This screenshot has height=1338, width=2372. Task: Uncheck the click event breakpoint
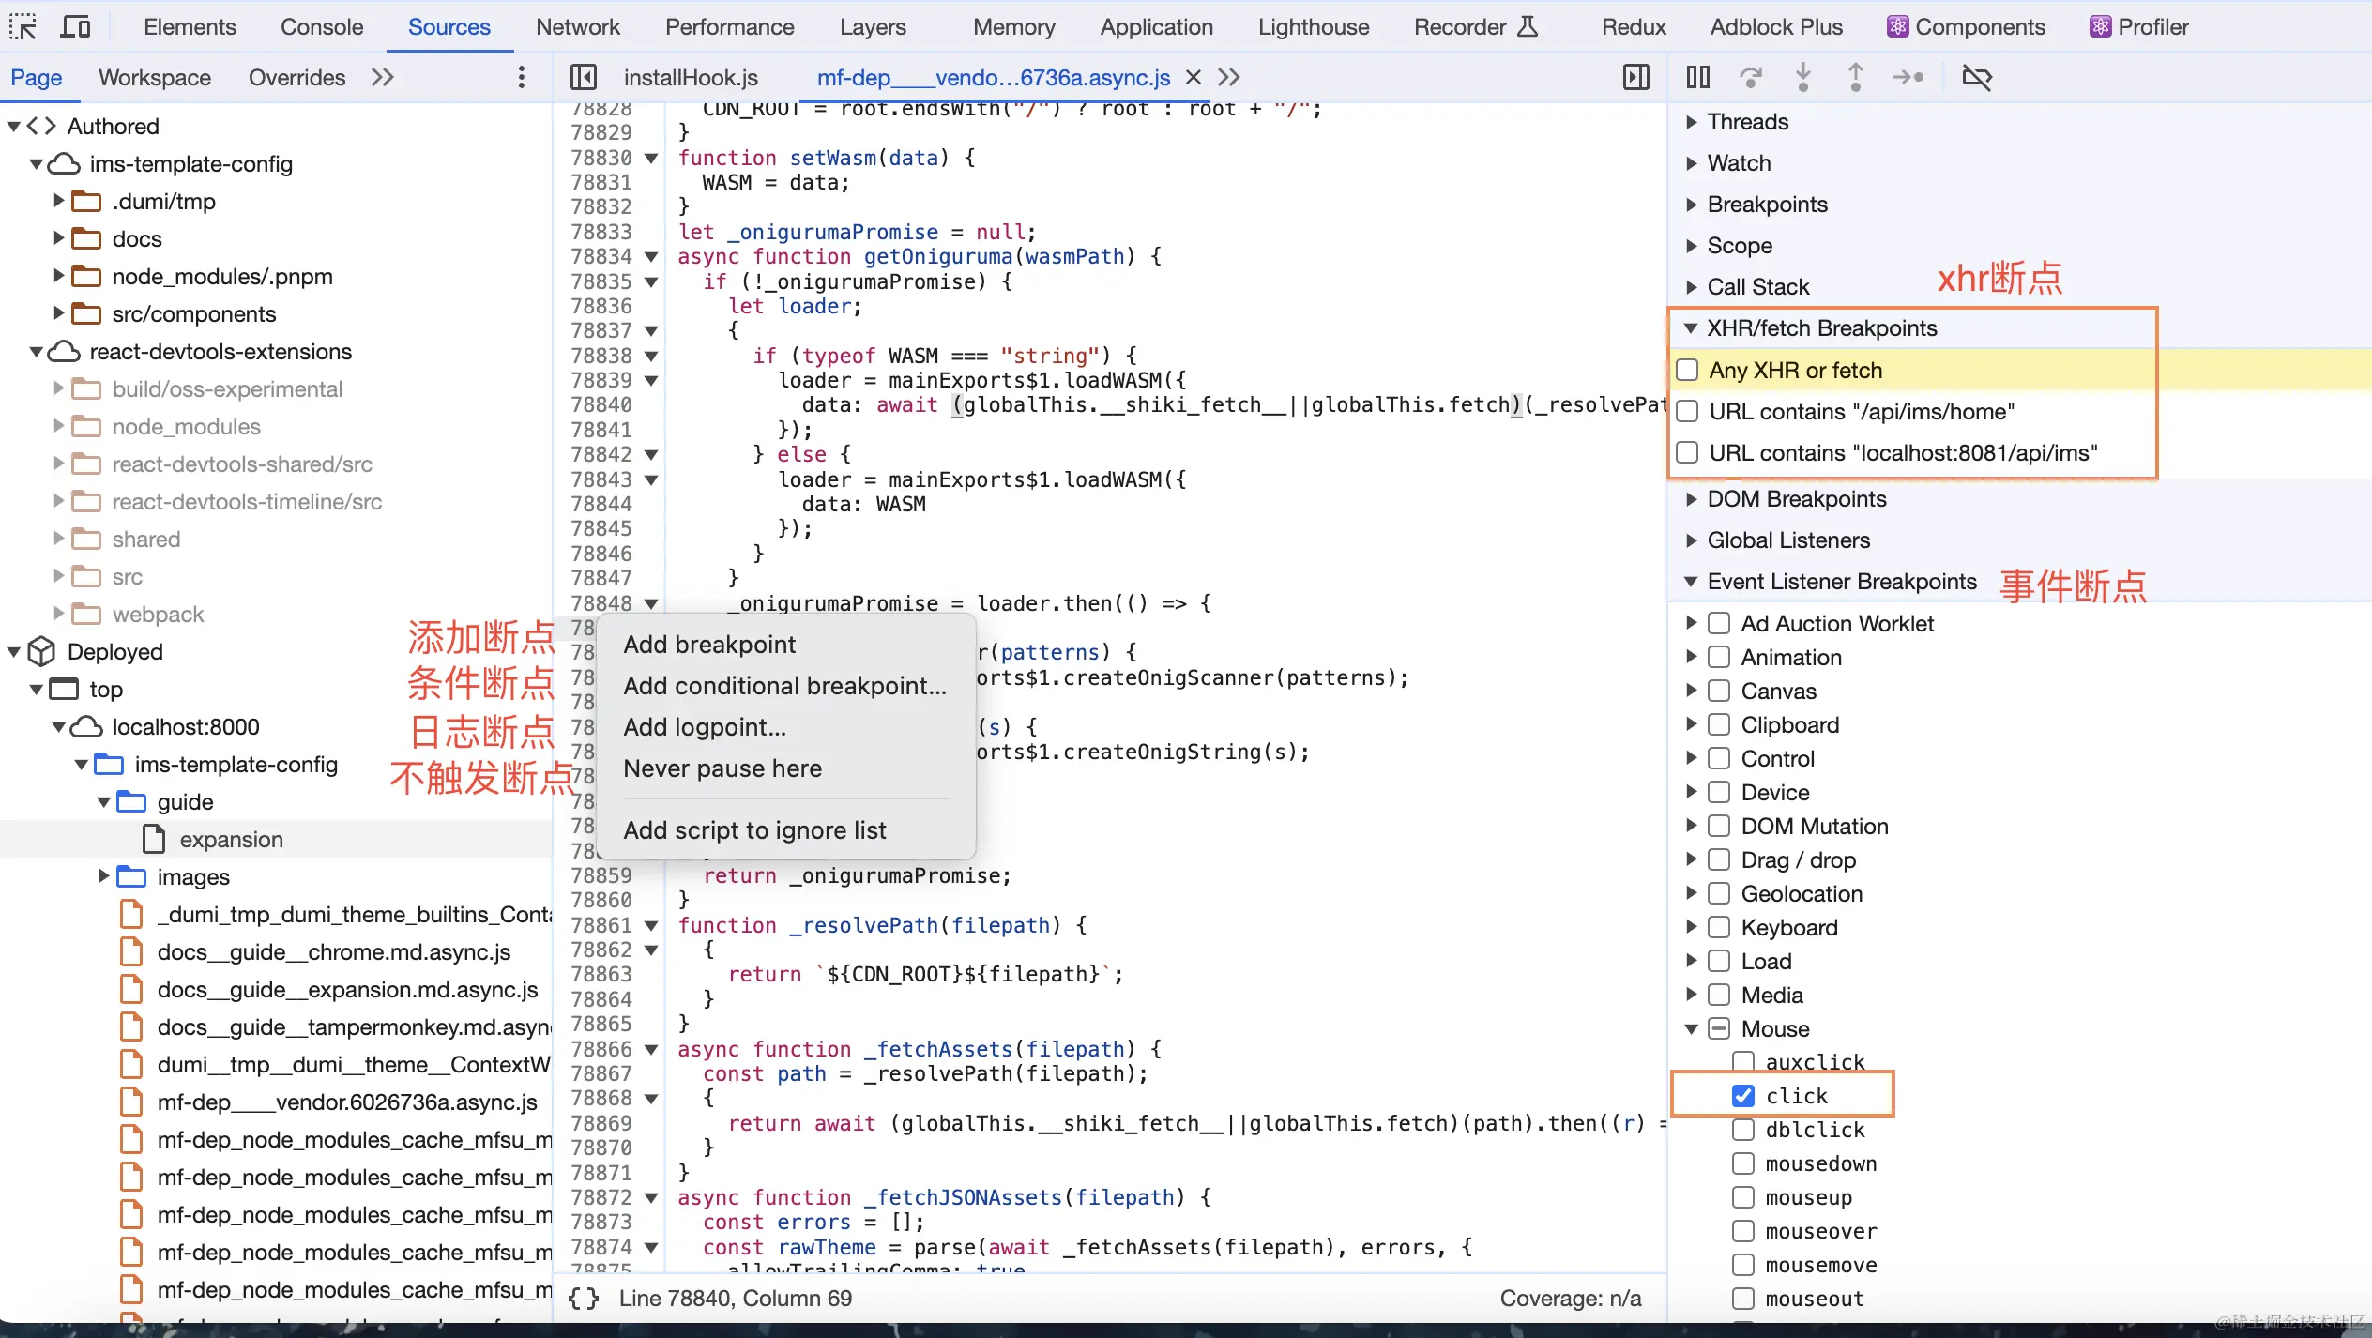(x=1743, y=1095)
